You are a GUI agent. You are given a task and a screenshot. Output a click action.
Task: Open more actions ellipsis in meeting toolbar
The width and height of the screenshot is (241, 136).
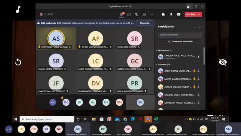152,14
